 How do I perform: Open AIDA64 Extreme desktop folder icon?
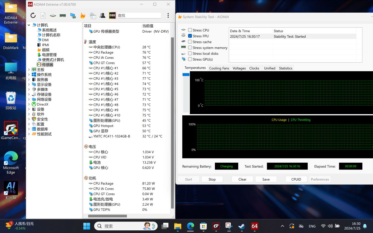point(11,14)
